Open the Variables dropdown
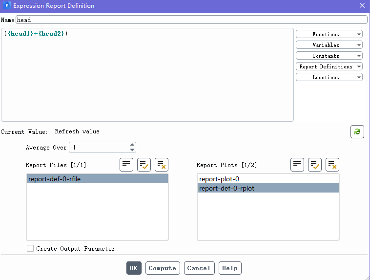The height and width of the screenshot is (280, 370). 329,45
